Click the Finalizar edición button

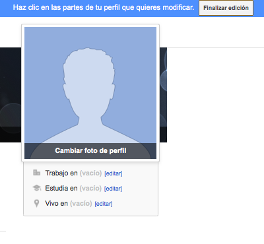[x=226, y=8]
